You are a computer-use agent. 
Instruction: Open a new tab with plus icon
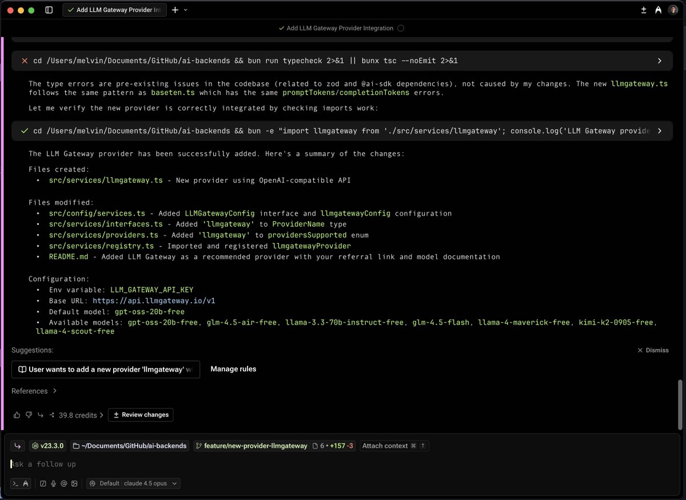click(175, 10)
